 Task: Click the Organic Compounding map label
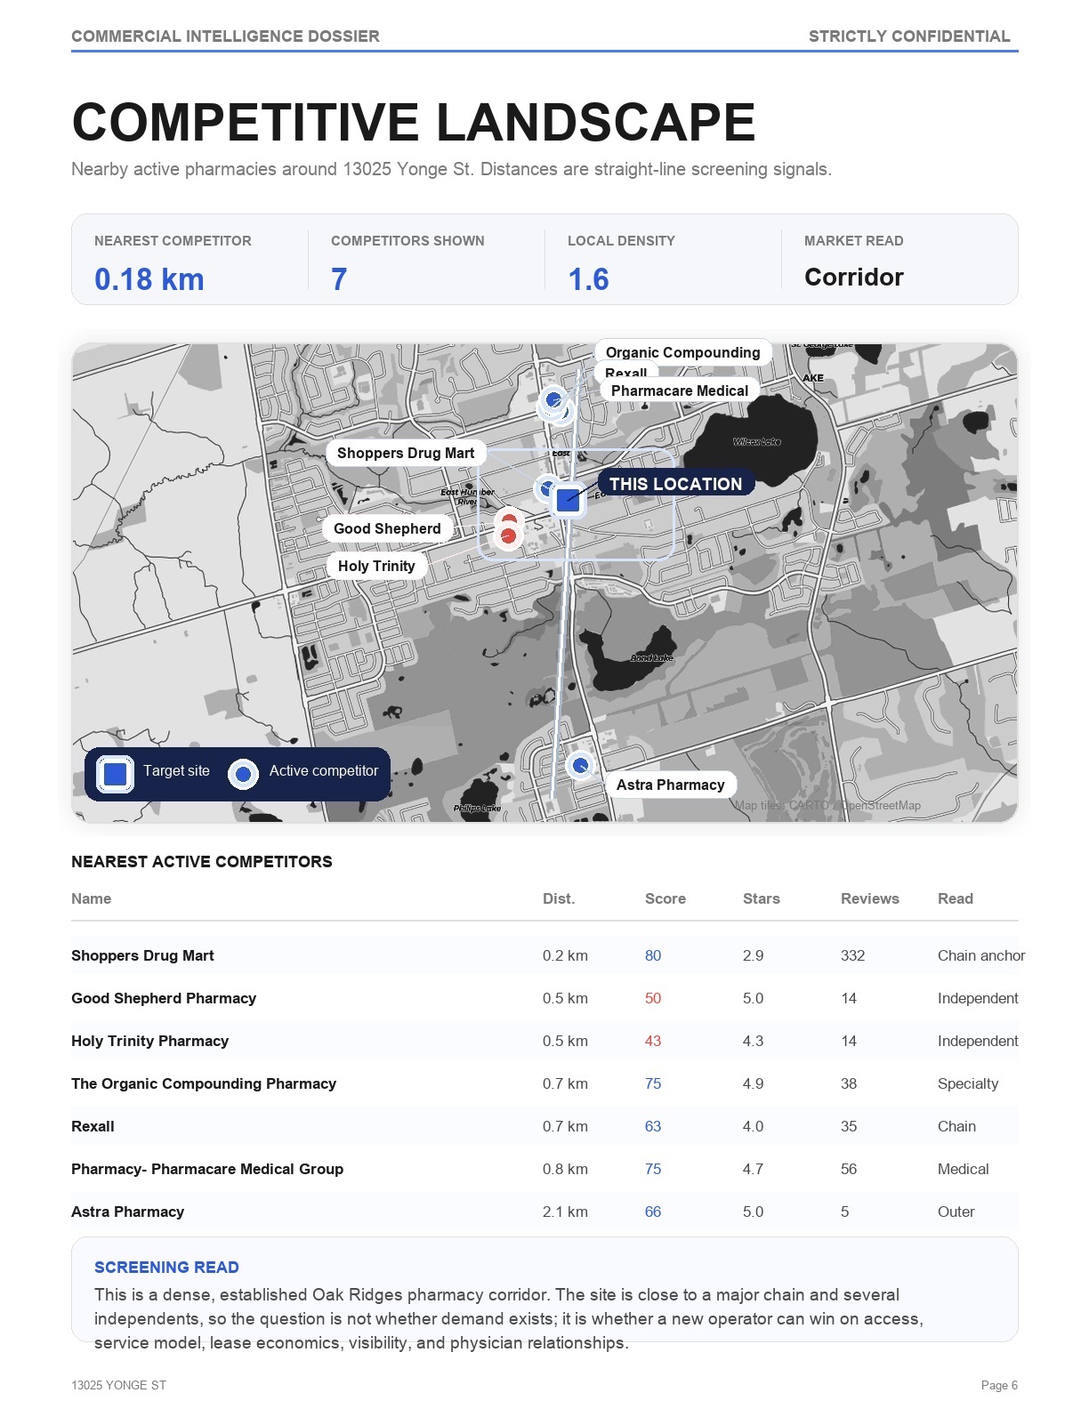point(682,352)
